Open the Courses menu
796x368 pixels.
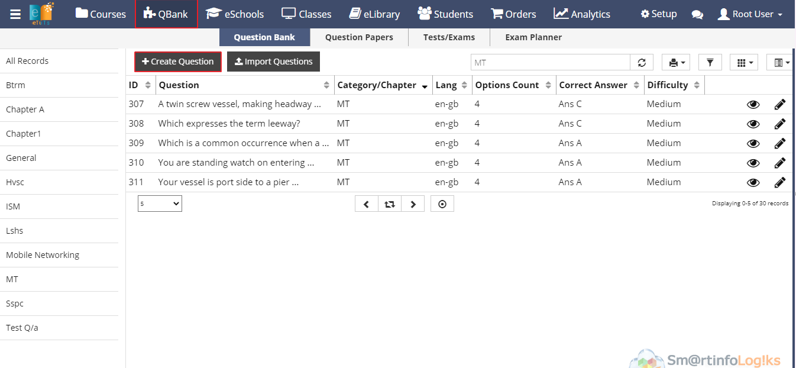pos(101,14)
